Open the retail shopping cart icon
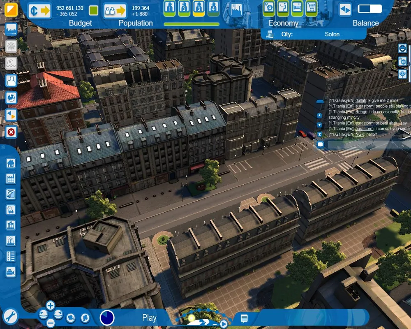This screenshot has height=329, width=411. (311, 8)
